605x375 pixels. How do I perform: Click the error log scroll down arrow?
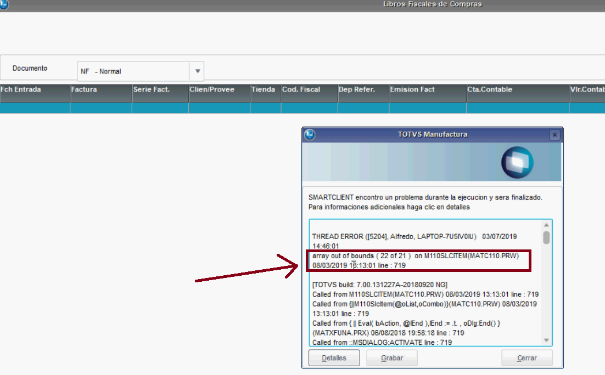coord(546,340)
